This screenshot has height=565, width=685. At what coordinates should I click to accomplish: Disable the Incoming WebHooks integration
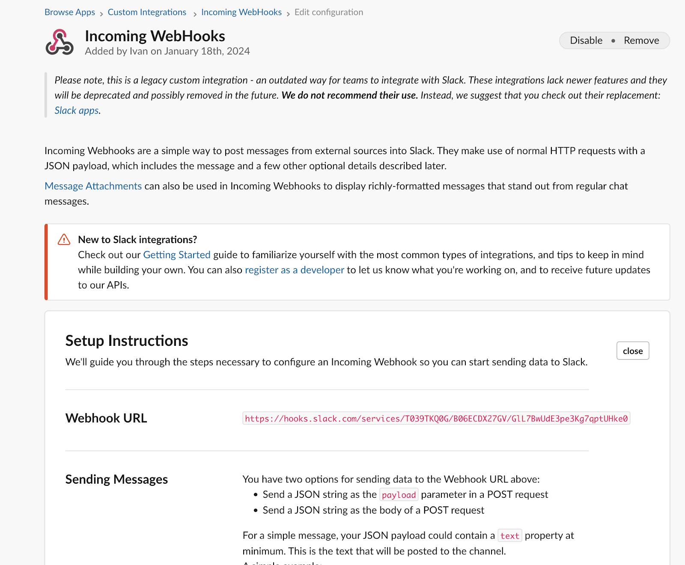(x=586, y=40)
